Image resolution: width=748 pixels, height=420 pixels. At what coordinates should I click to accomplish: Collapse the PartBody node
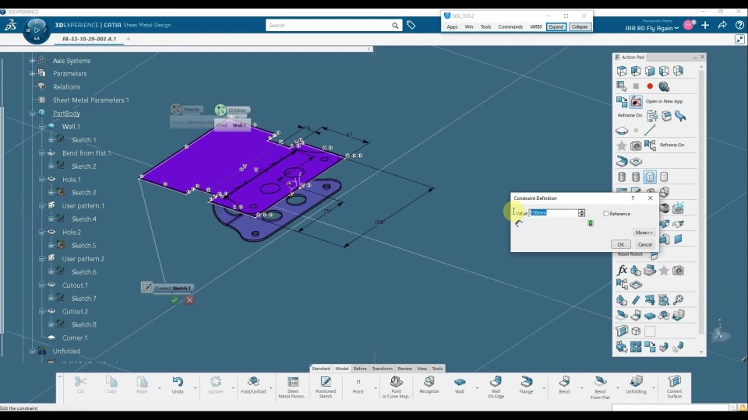tap(32, 114)
